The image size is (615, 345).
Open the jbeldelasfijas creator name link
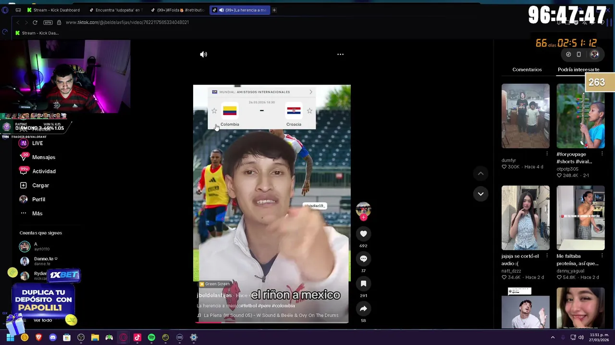(214, 296)
